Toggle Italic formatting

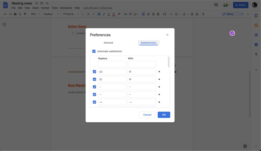pos(104,14)
